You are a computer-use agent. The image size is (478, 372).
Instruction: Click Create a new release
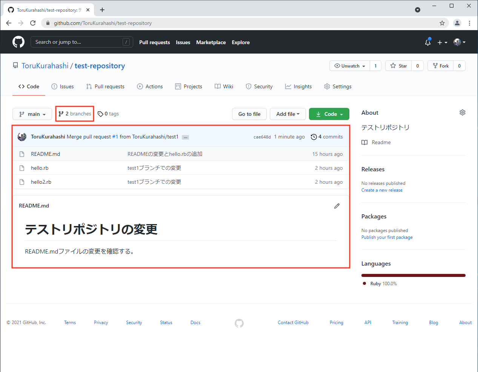(382, 190)
